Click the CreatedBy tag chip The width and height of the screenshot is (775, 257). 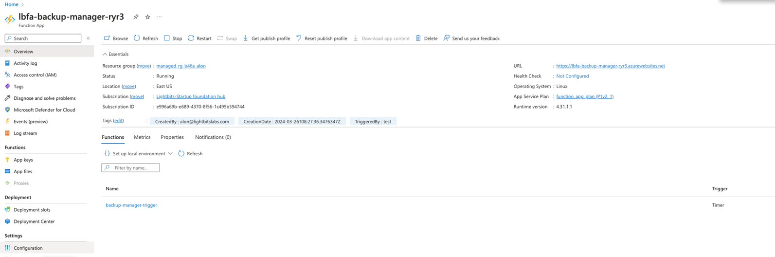point(192,121)
